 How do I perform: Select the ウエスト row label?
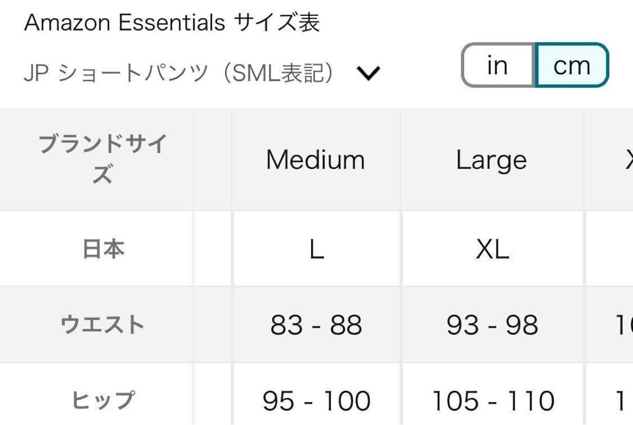tap(102, 324)
